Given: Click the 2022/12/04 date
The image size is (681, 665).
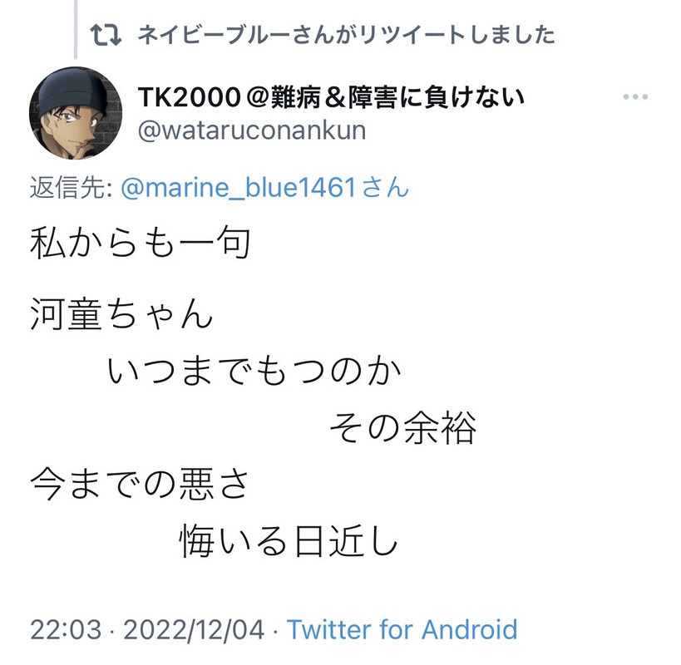Looking at the screenshot, I should [194, 629].
